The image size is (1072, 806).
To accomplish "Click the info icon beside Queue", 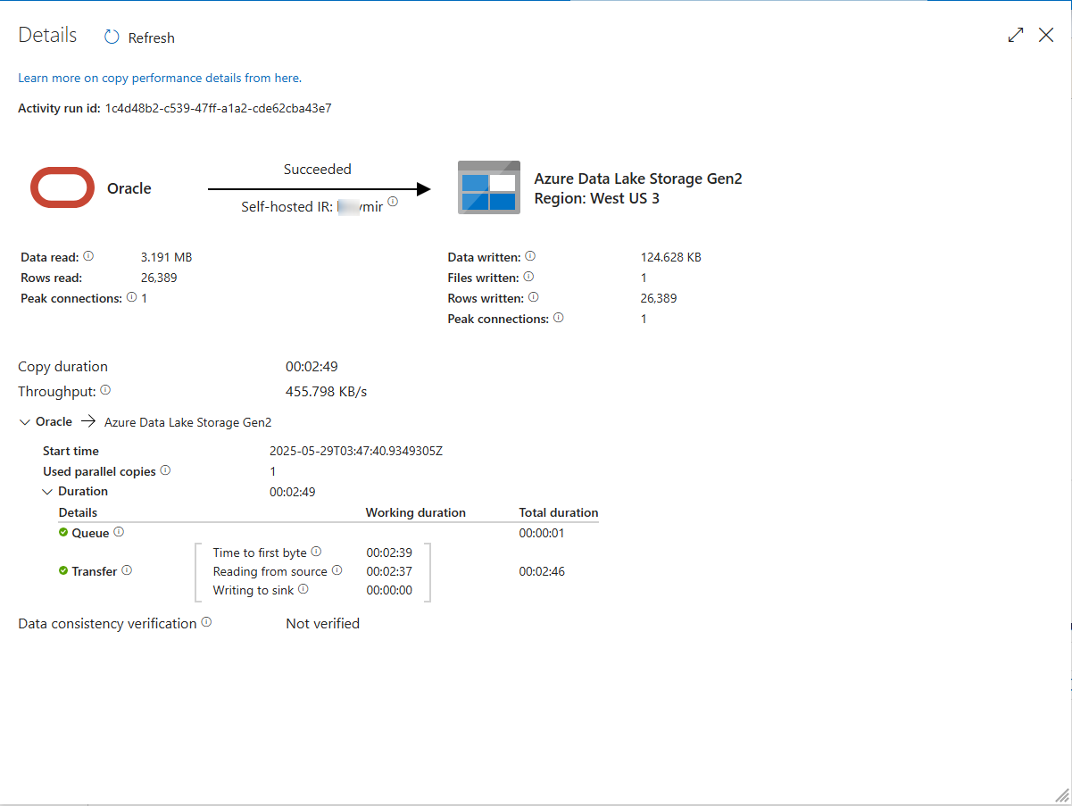I will [x=119, y=532].
